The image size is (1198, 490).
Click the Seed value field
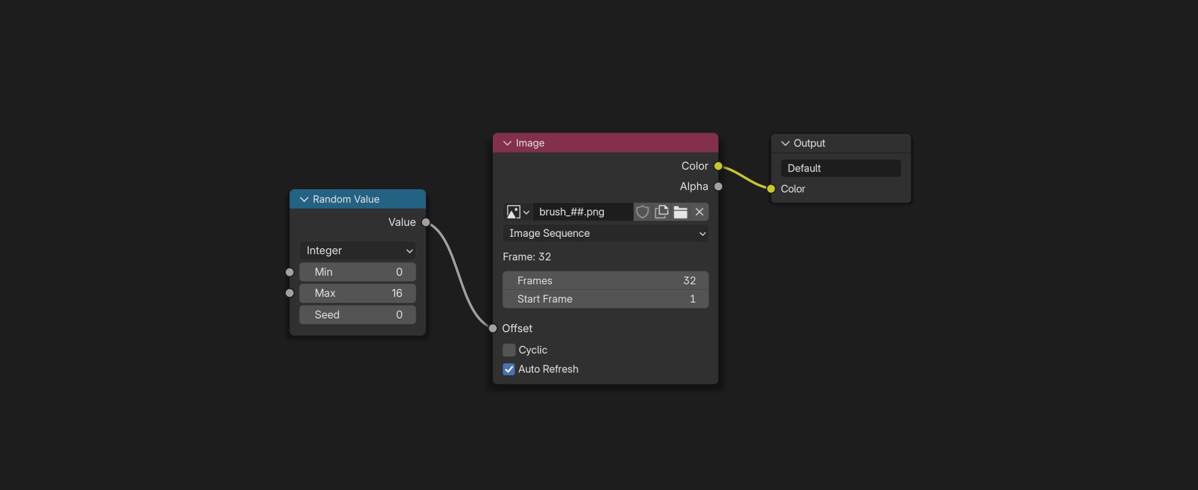(x=358, y=314)
